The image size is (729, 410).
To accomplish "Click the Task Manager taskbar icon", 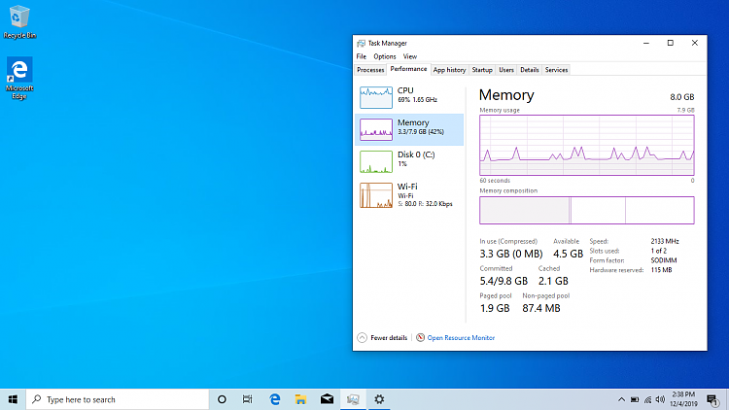I will (x=353, y=399).
